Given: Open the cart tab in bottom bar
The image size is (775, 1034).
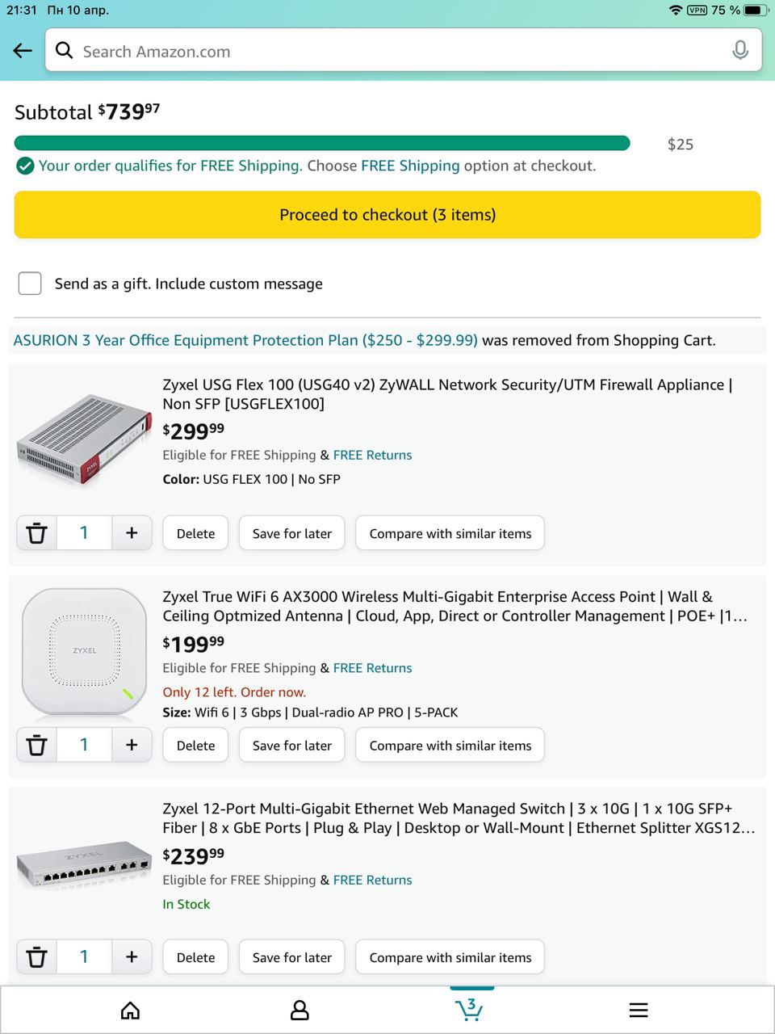Looking at the screenshot, I should (x=469, y=1010).
